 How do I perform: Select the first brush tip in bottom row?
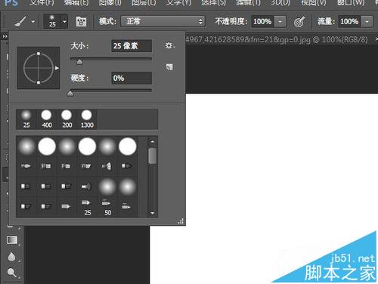(x=26, y=207)
